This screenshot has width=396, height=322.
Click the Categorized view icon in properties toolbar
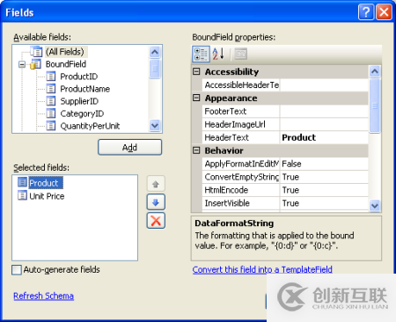tap(201, 54)
